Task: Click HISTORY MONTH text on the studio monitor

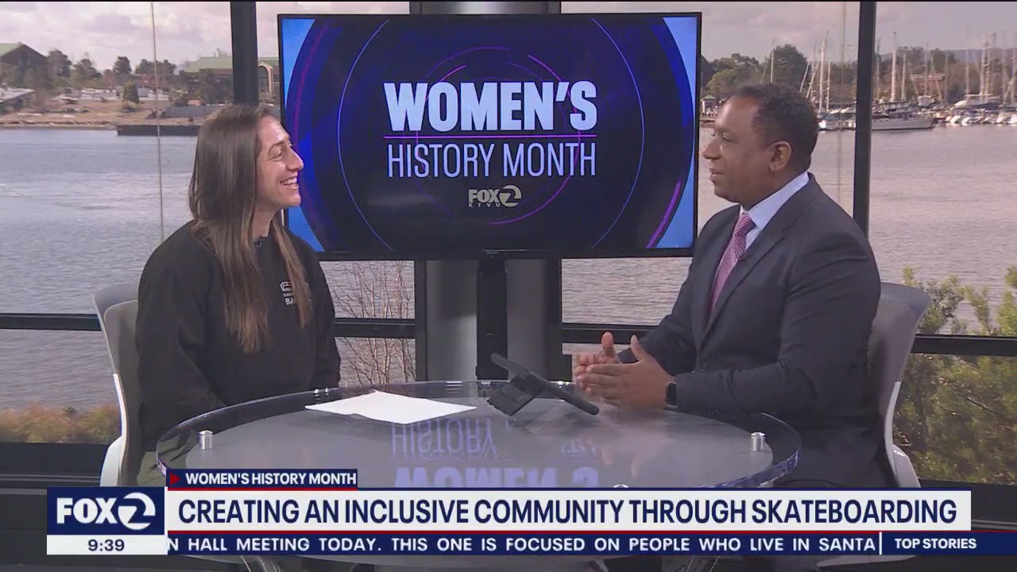Action: [490, 160]
